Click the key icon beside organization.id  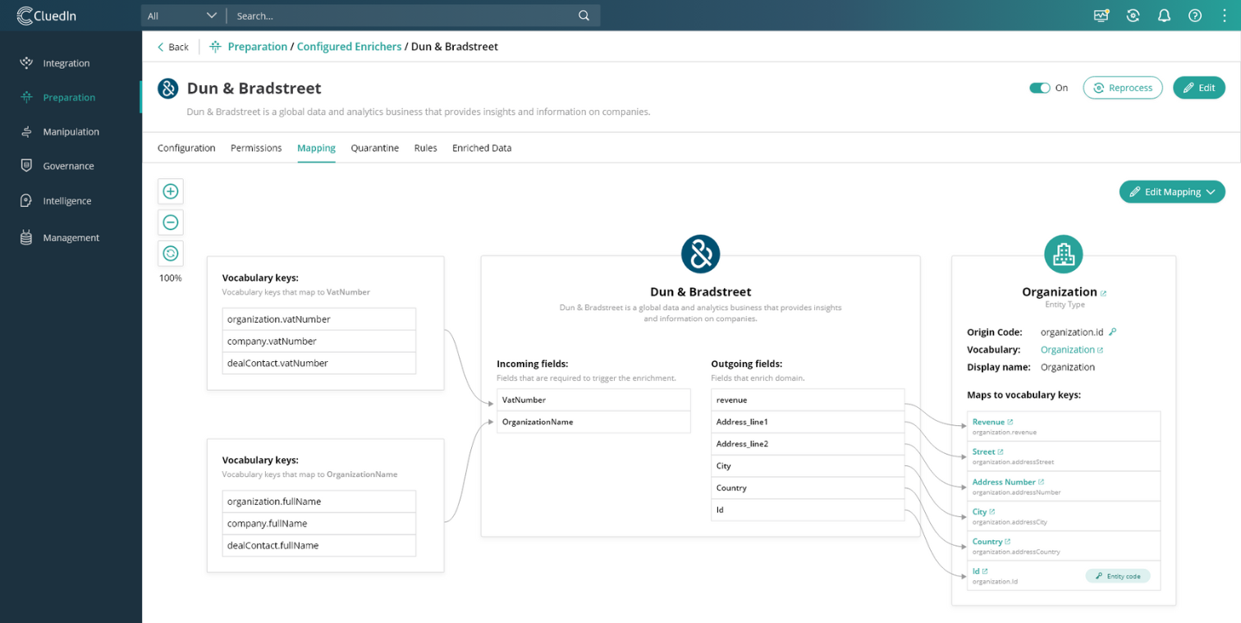[x=1113, y=332]
